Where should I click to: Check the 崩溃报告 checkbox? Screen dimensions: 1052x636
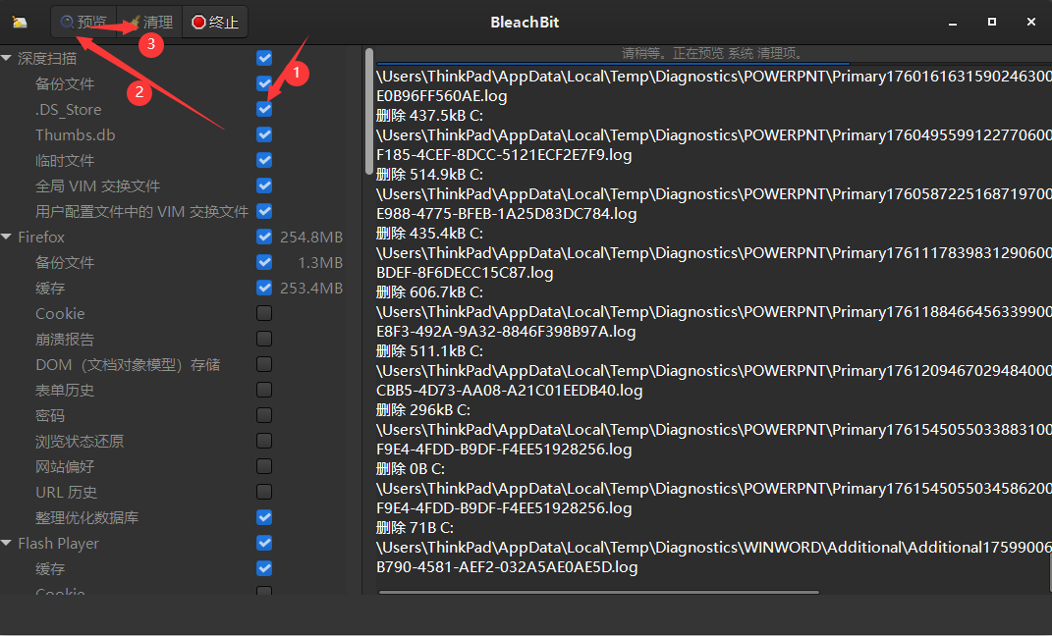[x=264, y=339]
